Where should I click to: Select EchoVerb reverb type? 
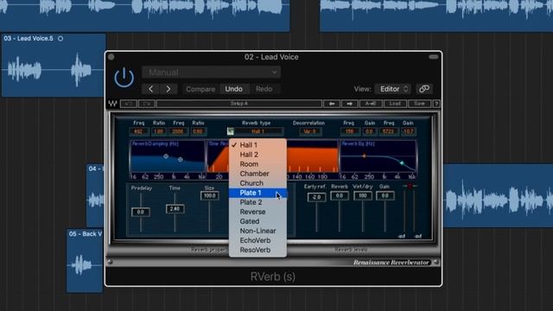(257, 240)
